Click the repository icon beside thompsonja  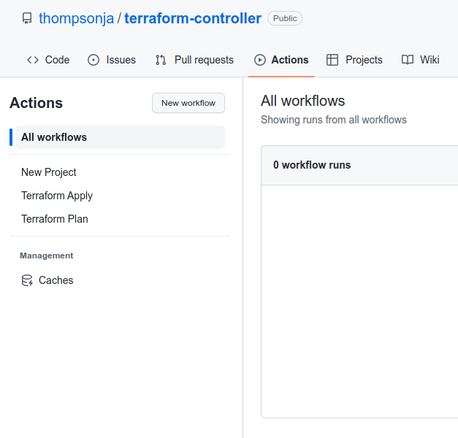click(27, 18)
